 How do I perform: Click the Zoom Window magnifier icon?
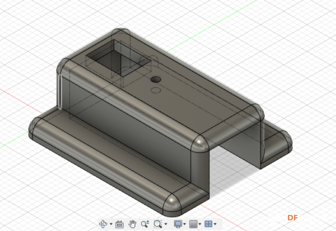pyautogui.click(x=158, y=224)
